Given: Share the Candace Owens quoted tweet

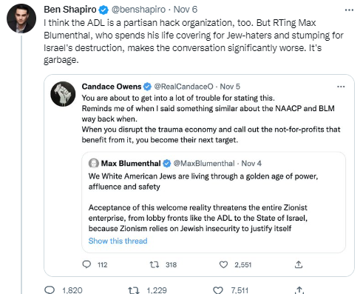Looking at the screenshot, I should click(299, 264).
